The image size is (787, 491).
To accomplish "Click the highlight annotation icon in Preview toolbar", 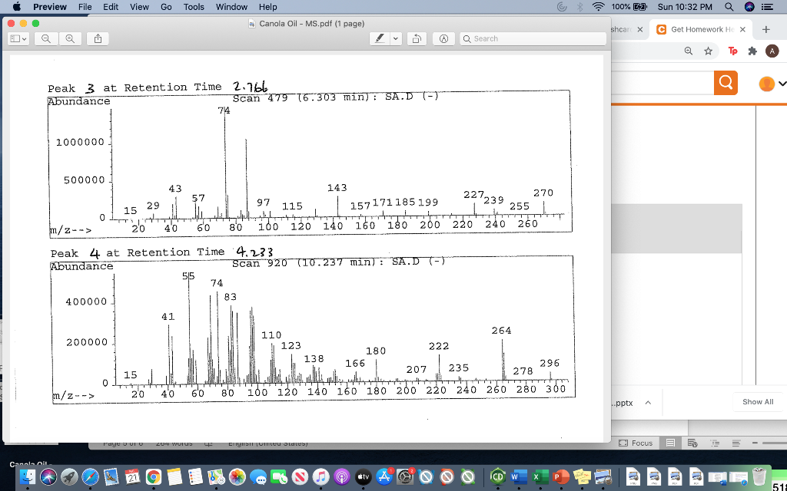I will (x=443, y=38).
